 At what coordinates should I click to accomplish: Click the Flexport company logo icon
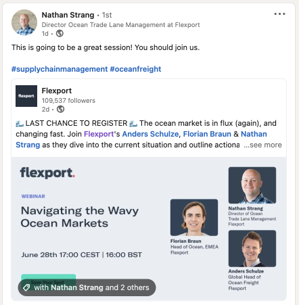[x=26, y=96]
